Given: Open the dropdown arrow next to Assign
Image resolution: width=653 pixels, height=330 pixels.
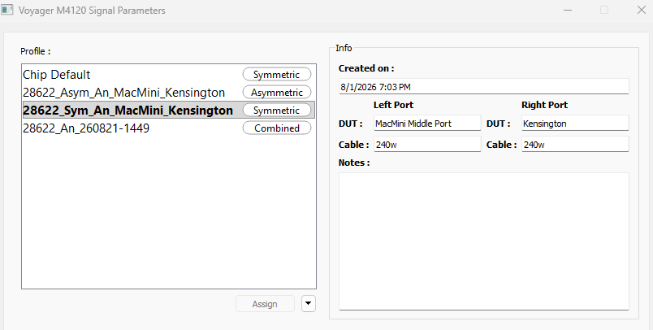Looking at the screenshot, I should coord(309,304).
